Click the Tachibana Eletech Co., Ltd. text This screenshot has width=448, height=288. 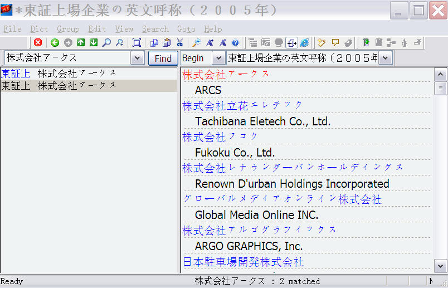(263, 121)
